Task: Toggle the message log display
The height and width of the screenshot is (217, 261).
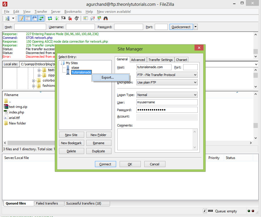Action: [x=21, y=18]
